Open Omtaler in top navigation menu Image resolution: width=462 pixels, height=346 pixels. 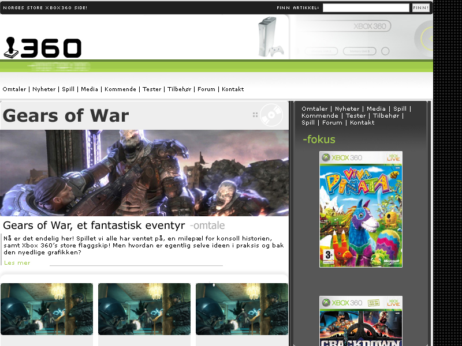14,89
